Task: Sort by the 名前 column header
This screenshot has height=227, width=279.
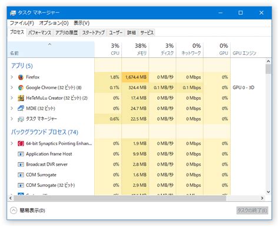Action: tap(51, 50)
